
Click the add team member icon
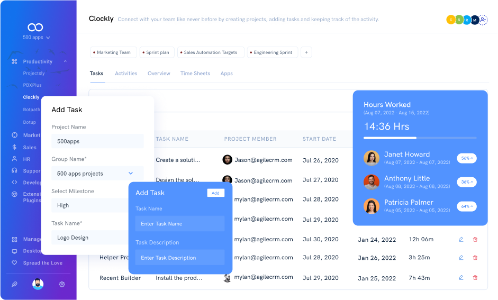point(483,20)
